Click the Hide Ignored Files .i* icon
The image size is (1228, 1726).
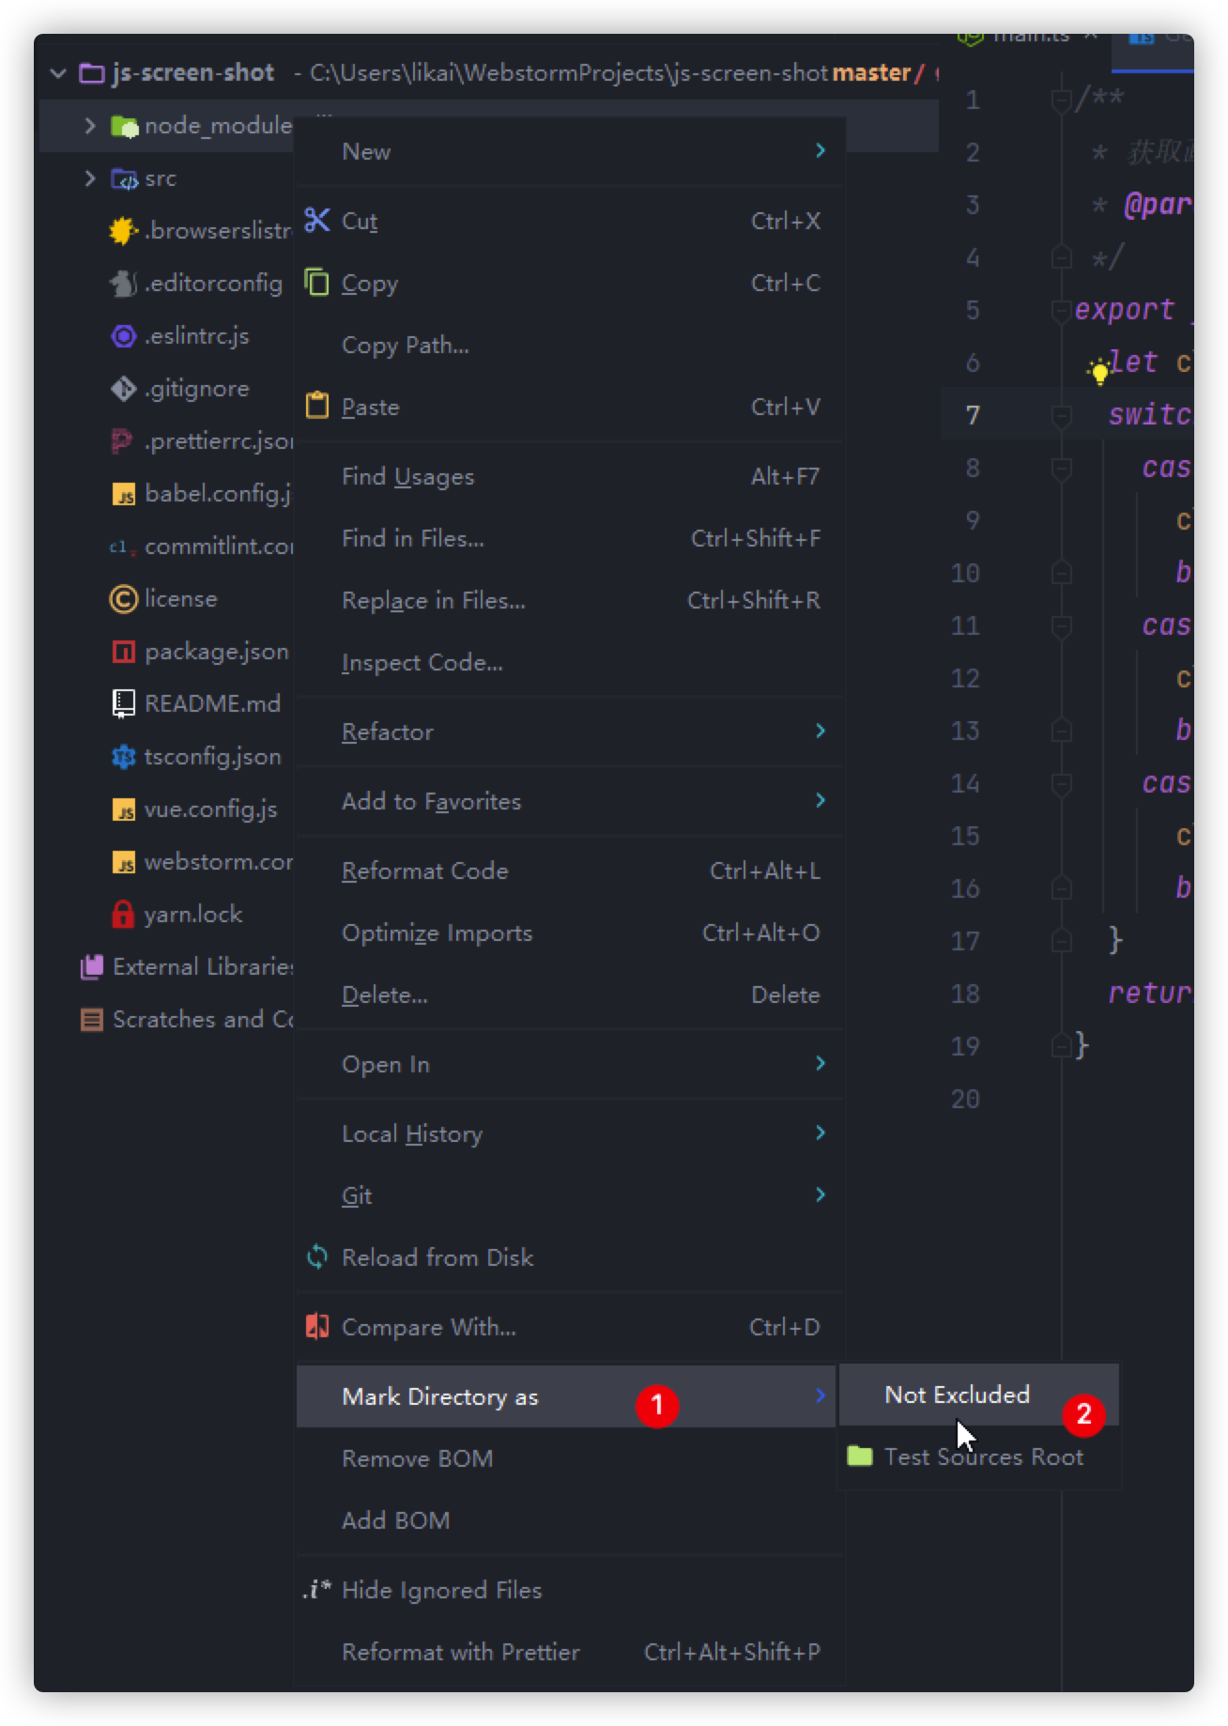(x=317, y=1589)
